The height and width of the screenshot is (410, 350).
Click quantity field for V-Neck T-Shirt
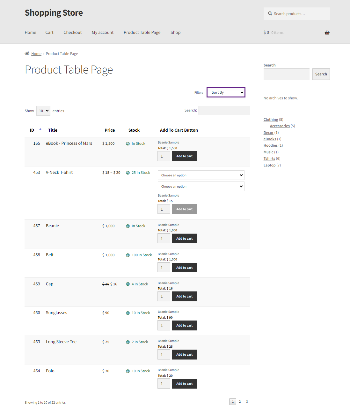click(x=164, y=209)
